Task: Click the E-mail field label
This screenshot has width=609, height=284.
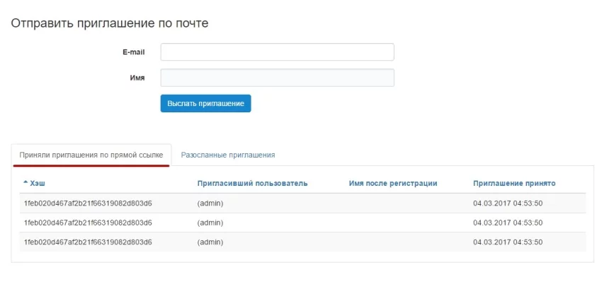Action: point(133,52)
